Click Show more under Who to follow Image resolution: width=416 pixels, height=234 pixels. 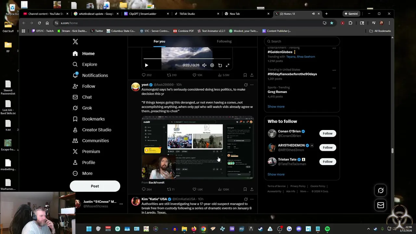point(276,175)
